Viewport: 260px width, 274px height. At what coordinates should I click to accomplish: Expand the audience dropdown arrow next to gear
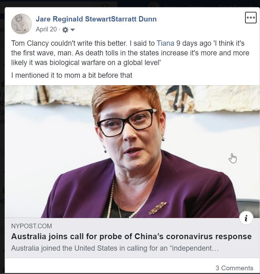[72, 30]
